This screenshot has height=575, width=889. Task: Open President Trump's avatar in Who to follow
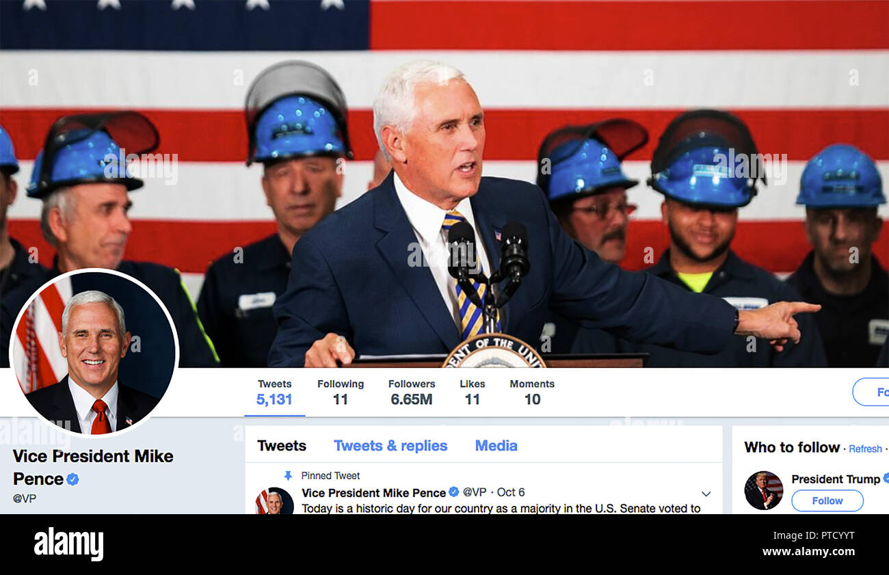point(763,490)
